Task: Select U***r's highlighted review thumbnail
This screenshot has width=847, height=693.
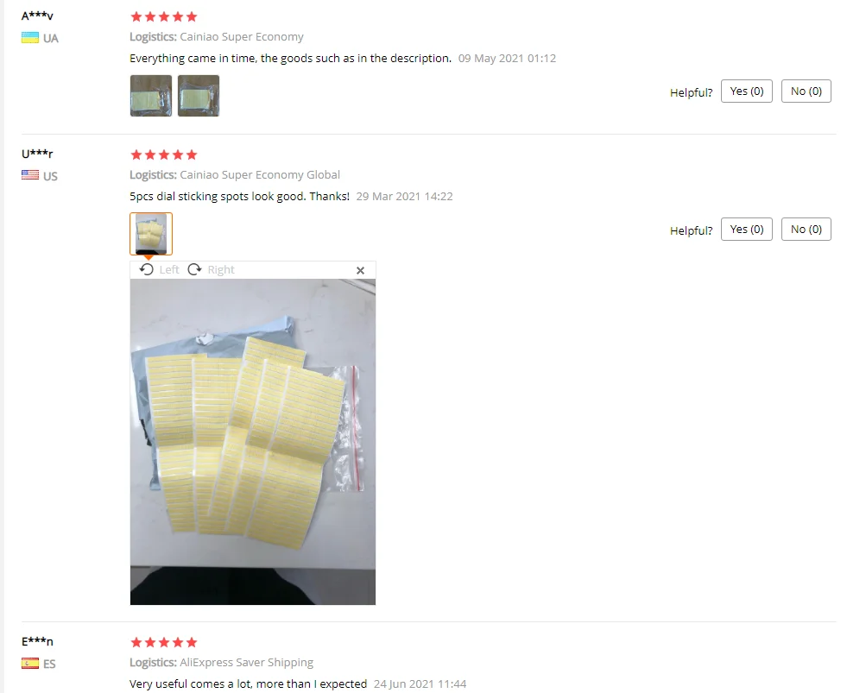Action: point(151,233)
